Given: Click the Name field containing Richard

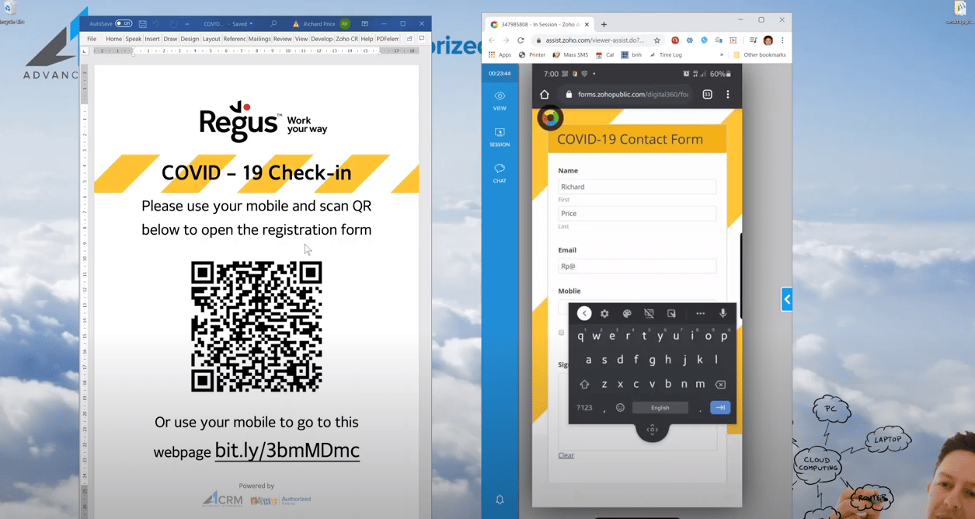Looking at the screenshot, I should (x=637, y=186).
